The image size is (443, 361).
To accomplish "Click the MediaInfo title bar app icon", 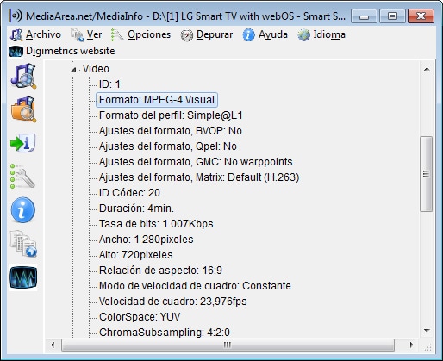I will 16,16.
